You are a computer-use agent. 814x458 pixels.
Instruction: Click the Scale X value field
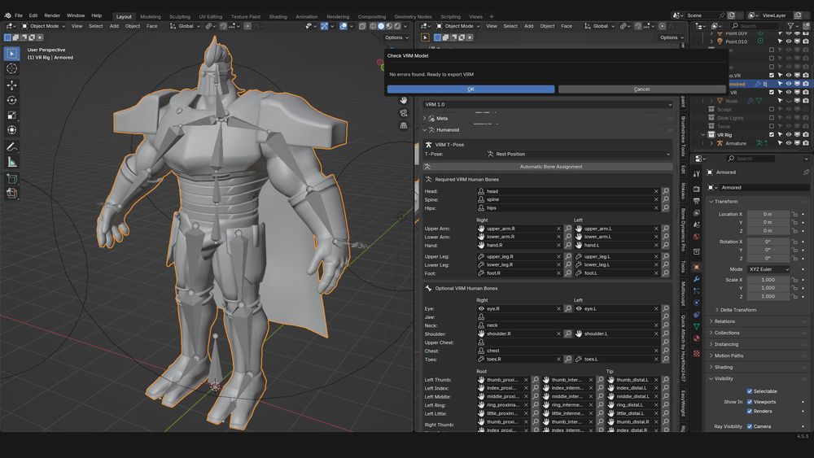768,280
